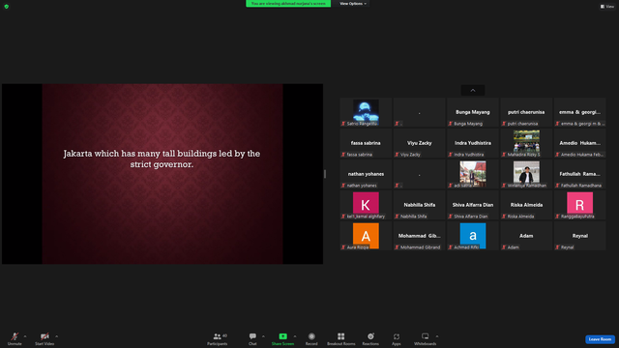Open the Participants panel
619x348 pixels.
pos(218,338)
